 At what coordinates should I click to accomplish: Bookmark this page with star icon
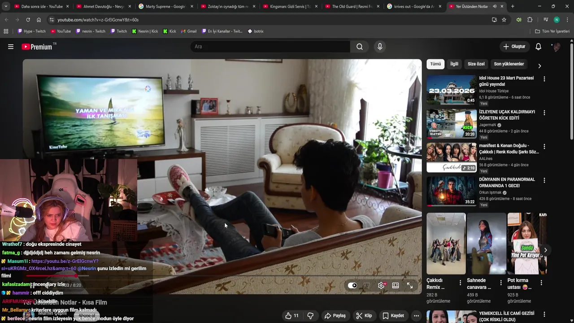coord(504,20)
